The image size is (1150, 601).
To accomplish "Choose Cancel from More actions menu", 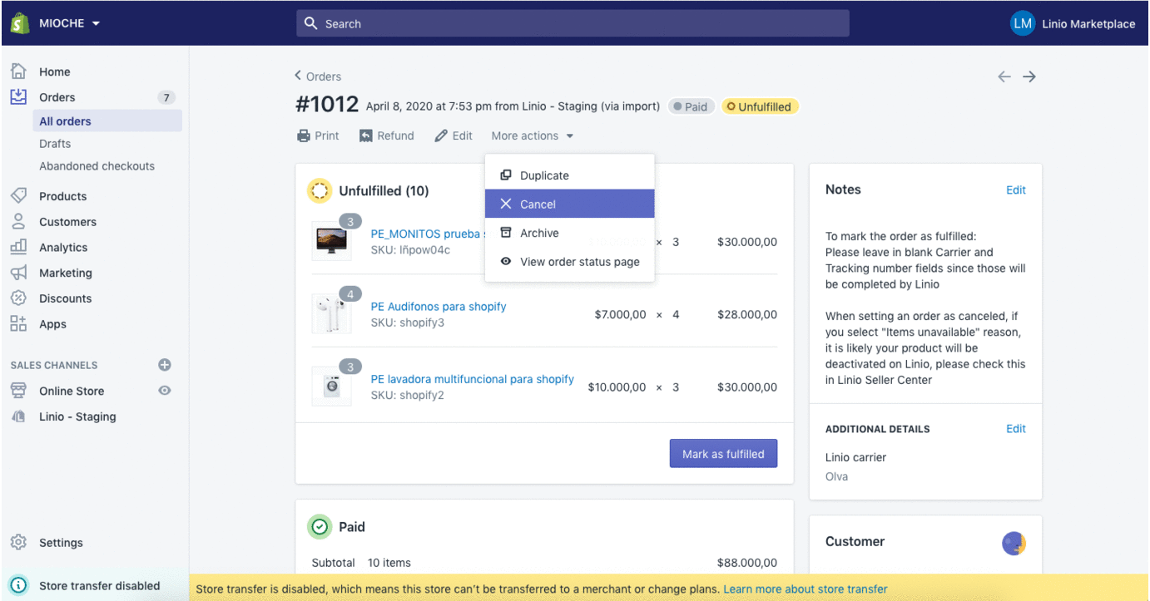I will click(570, 204).
